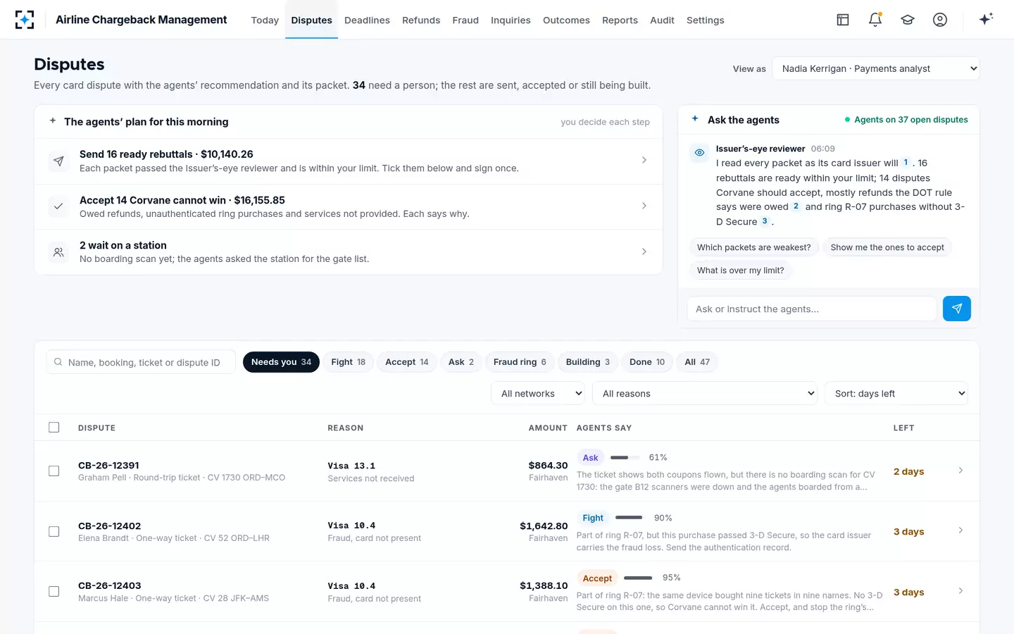Click 'Show me the ones to accept' suggestion
This screenshot has width=1014, height=634.
[887, 247]
